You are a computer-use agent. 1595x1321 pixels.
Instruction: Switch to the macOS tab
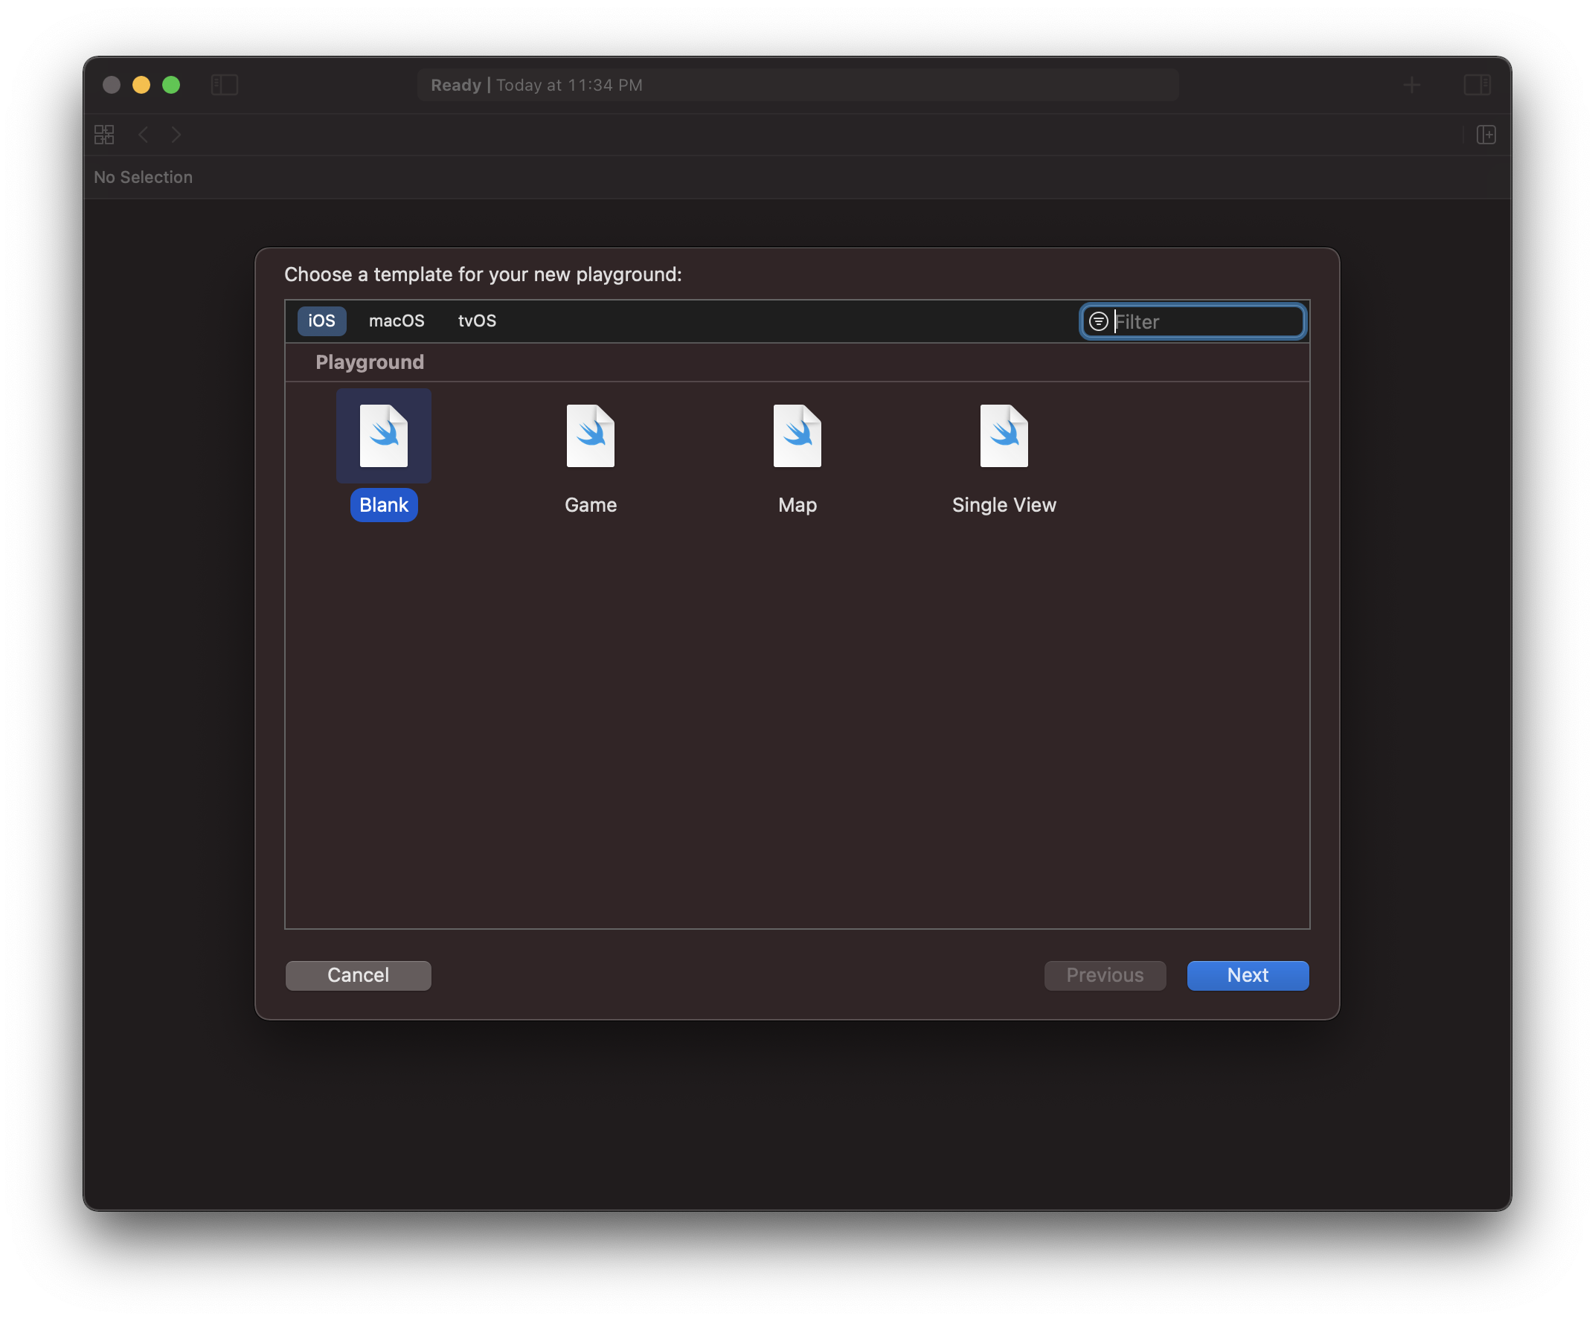[397, 321]
